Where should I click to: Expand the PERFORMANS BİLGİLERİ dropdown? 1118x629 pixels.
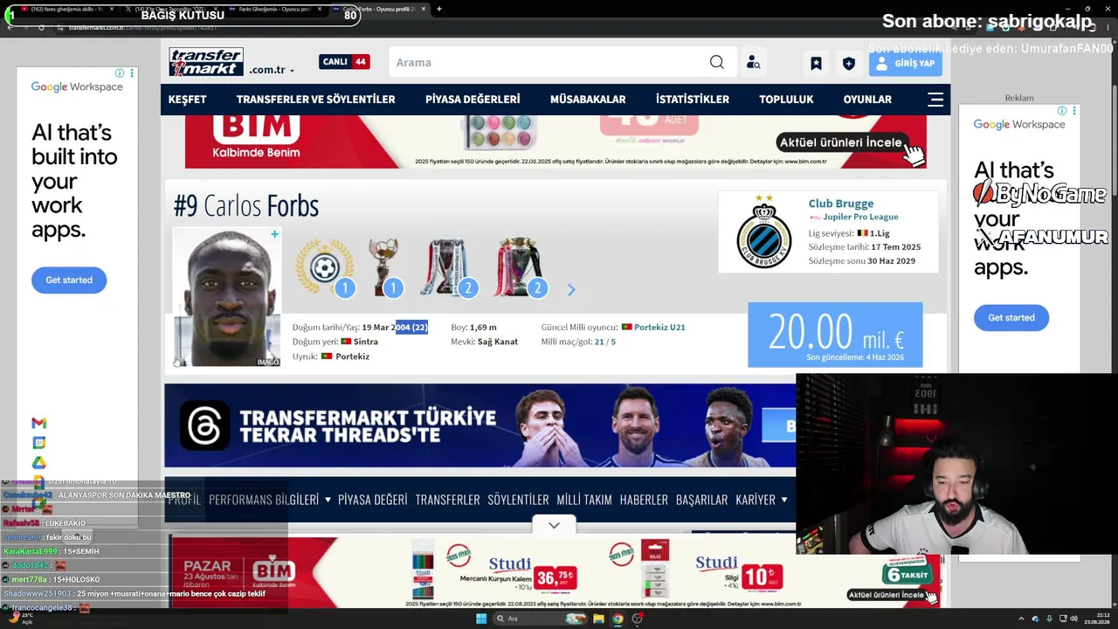click(x=270, y=500)
